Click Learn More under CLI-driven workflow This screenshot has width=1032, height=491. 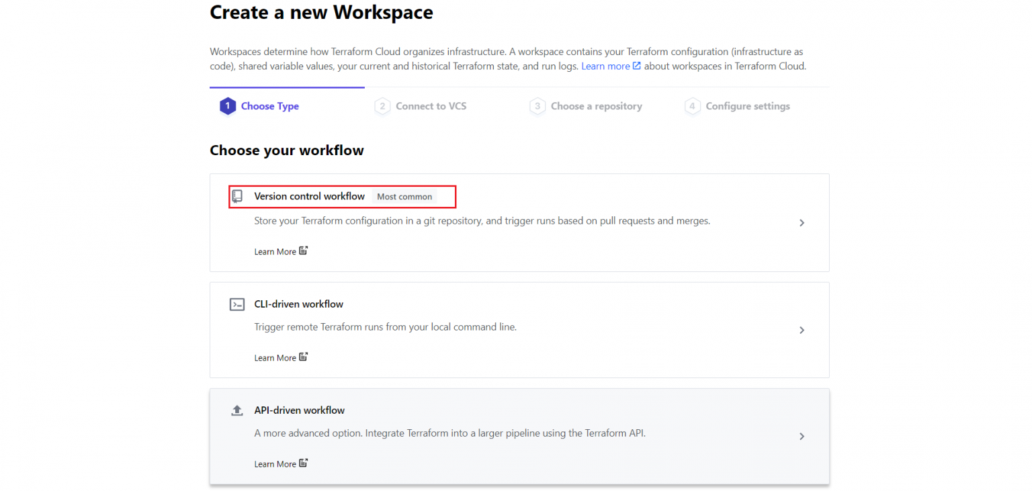coord(275,357)
